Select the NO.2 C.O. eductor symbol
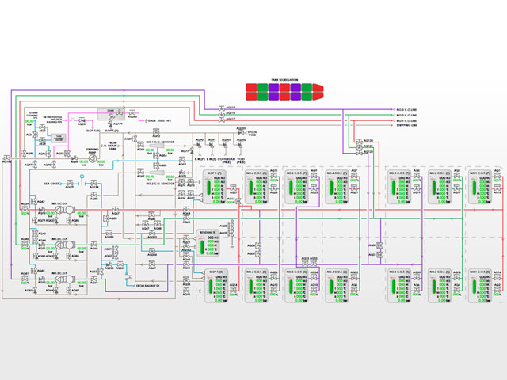Viewport: 507px width, 380px height. 158,173
